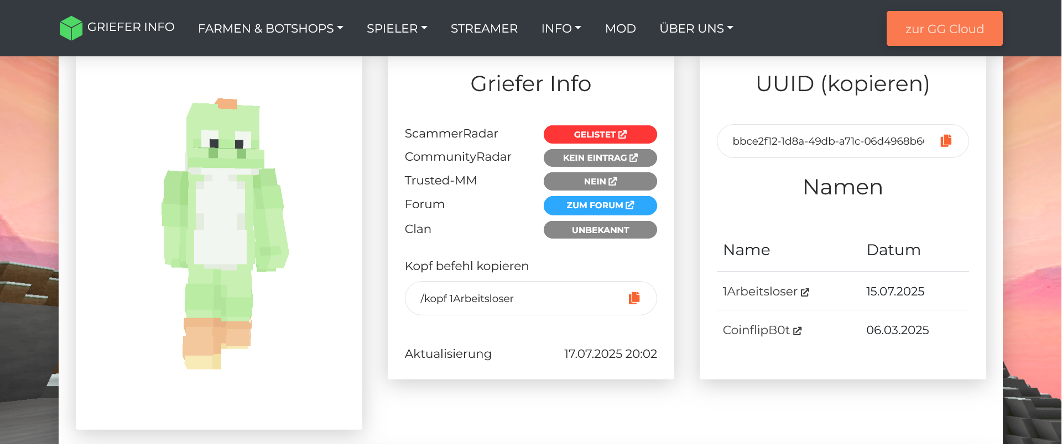Open the external link icon beside CoinflipB0t
The width and height of the screenshot is (1062, 444).
coord(797,331)
